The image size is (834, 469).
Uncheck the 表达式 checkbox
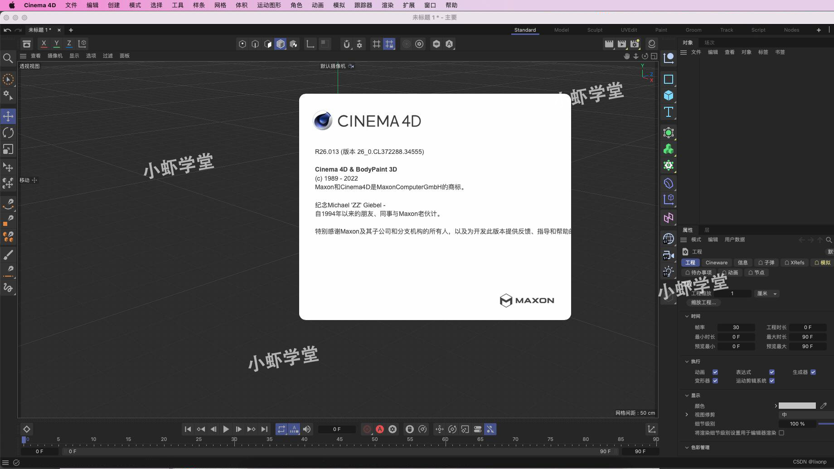pyautogui.click(x=772, y=372)
